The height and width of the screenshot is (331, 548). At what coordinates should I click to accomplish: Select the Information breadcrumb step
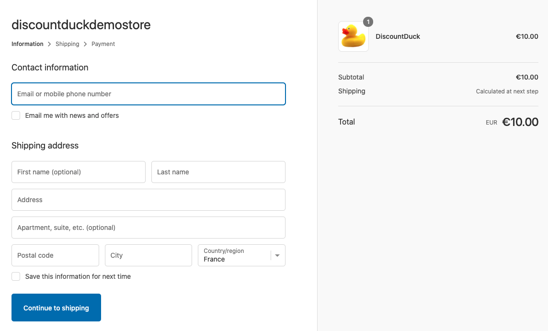(x=27, y=44)
